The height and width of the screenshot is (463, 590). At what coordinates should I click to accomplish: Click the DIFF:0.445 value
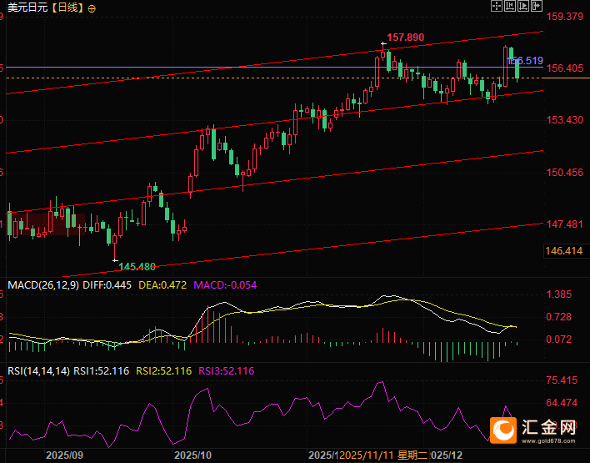pyautogui.click(x=107, y=285)
